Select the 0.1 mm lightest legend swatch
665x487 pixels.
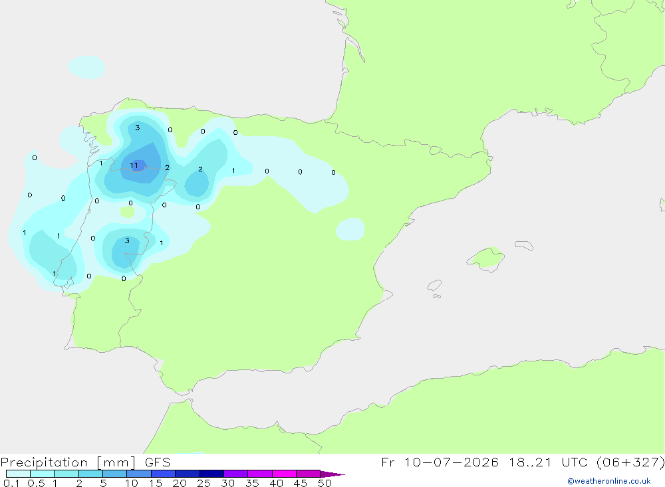(x=18, y=474)
